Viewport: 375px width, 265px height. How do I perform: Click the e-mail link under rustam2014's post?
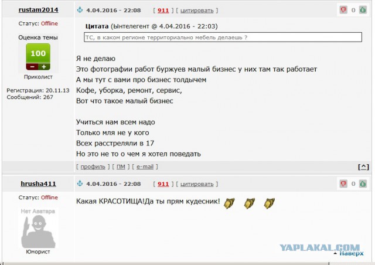click(145, 167)
